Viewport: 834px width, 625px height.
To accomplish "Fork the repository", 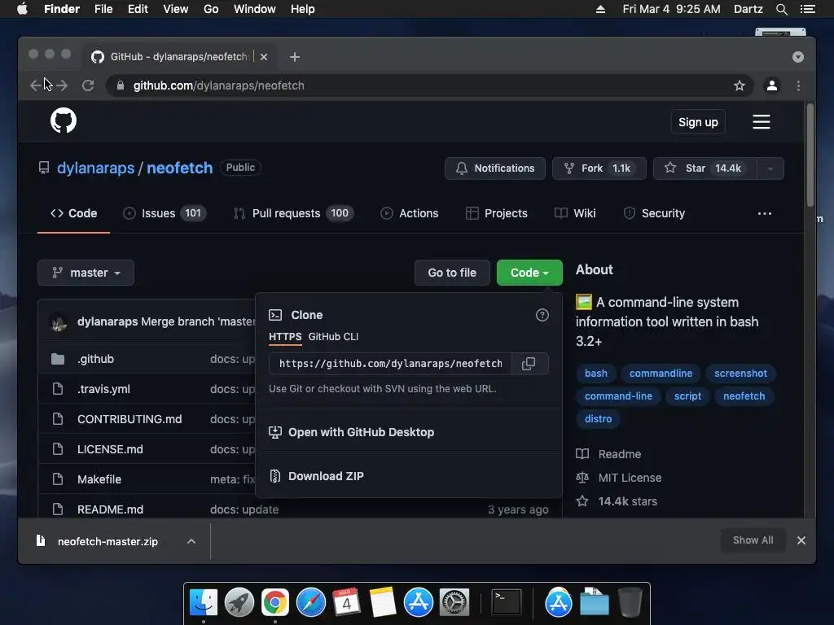I will pyautogui.click(x=599, y=168).
